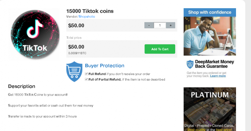The image size is (251, 131).
Task: Toggle the Full of Partial Refund checkbox
Action: 86,79
